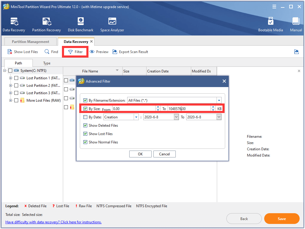
Task: Select Lost Partition 3 (FAT...) tree row
Action: click(x=43, y=93)
